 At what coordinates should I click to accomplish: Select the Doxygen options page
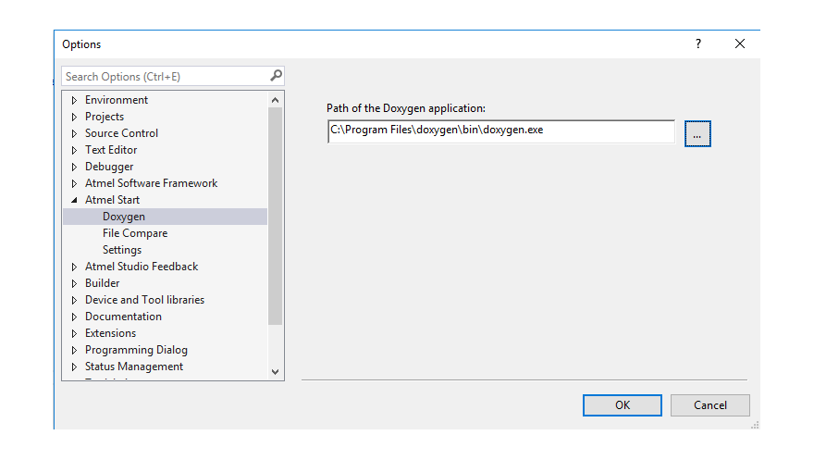(124, 217)
